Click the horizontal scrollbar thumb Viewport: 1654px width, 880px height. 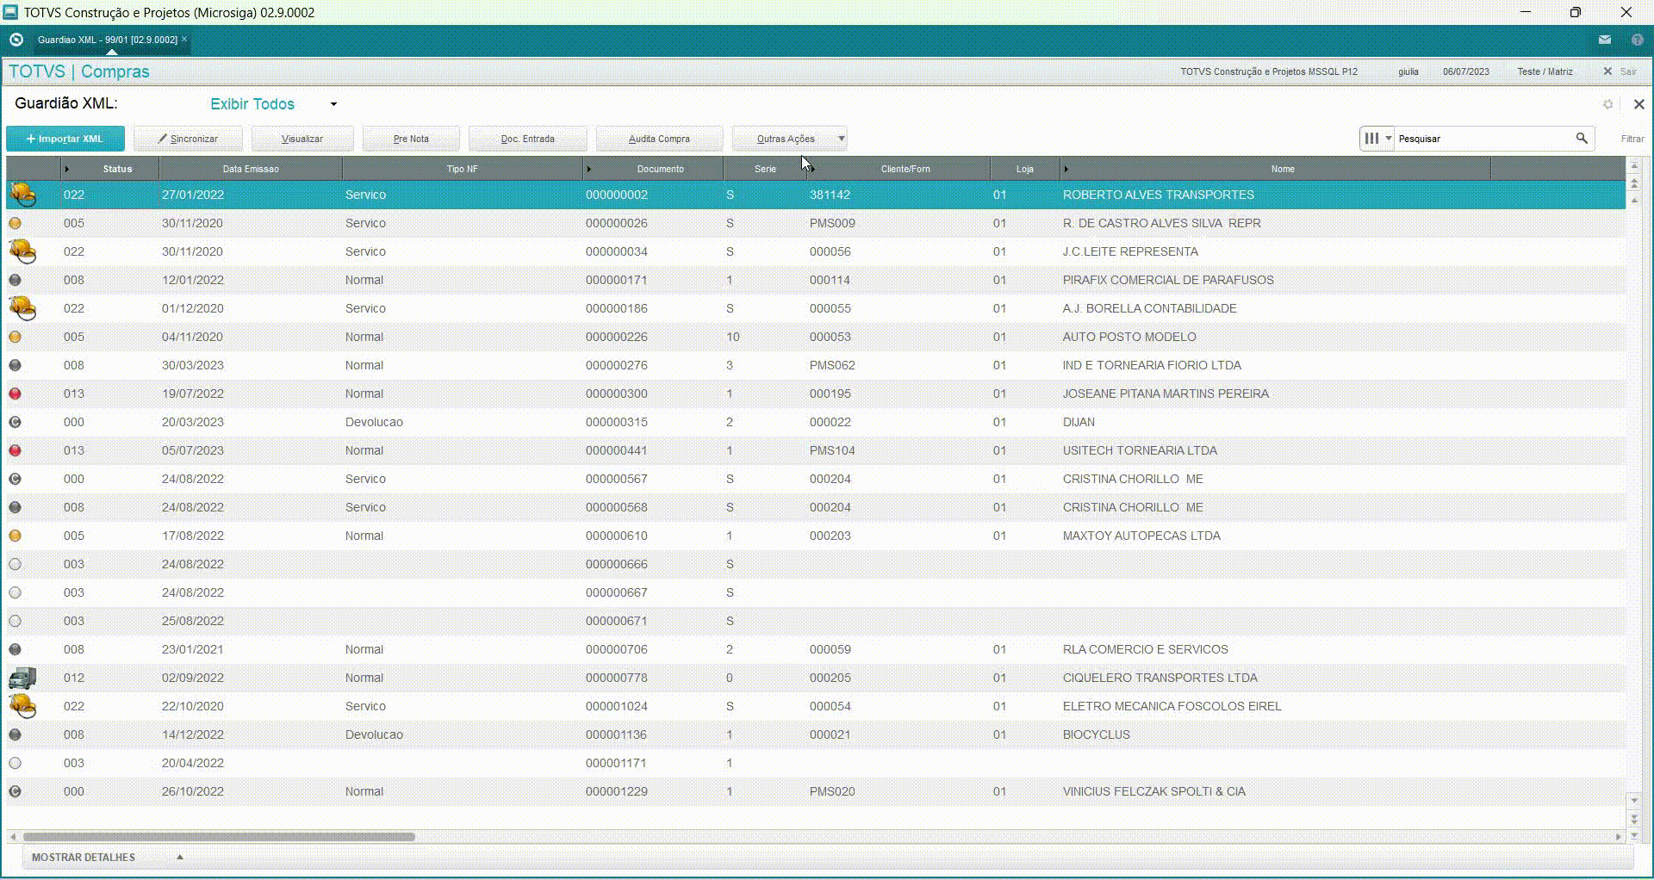[219, 836]
